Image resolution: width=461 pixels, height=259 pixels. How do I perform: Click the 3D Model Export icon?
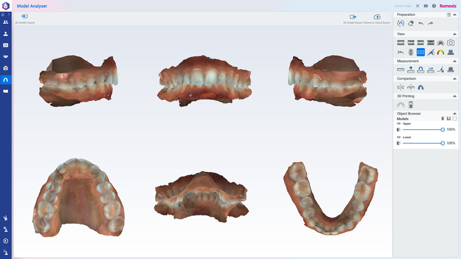click(353, 17)
